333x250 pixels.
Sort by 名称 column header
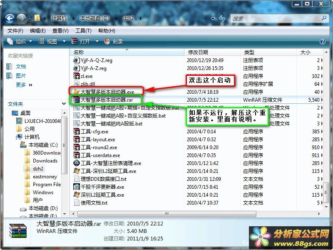127,52
